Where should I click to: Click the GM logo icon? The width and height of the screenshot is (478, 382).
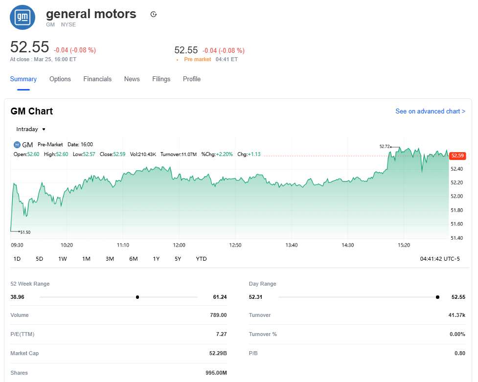[x=23, y=17]
